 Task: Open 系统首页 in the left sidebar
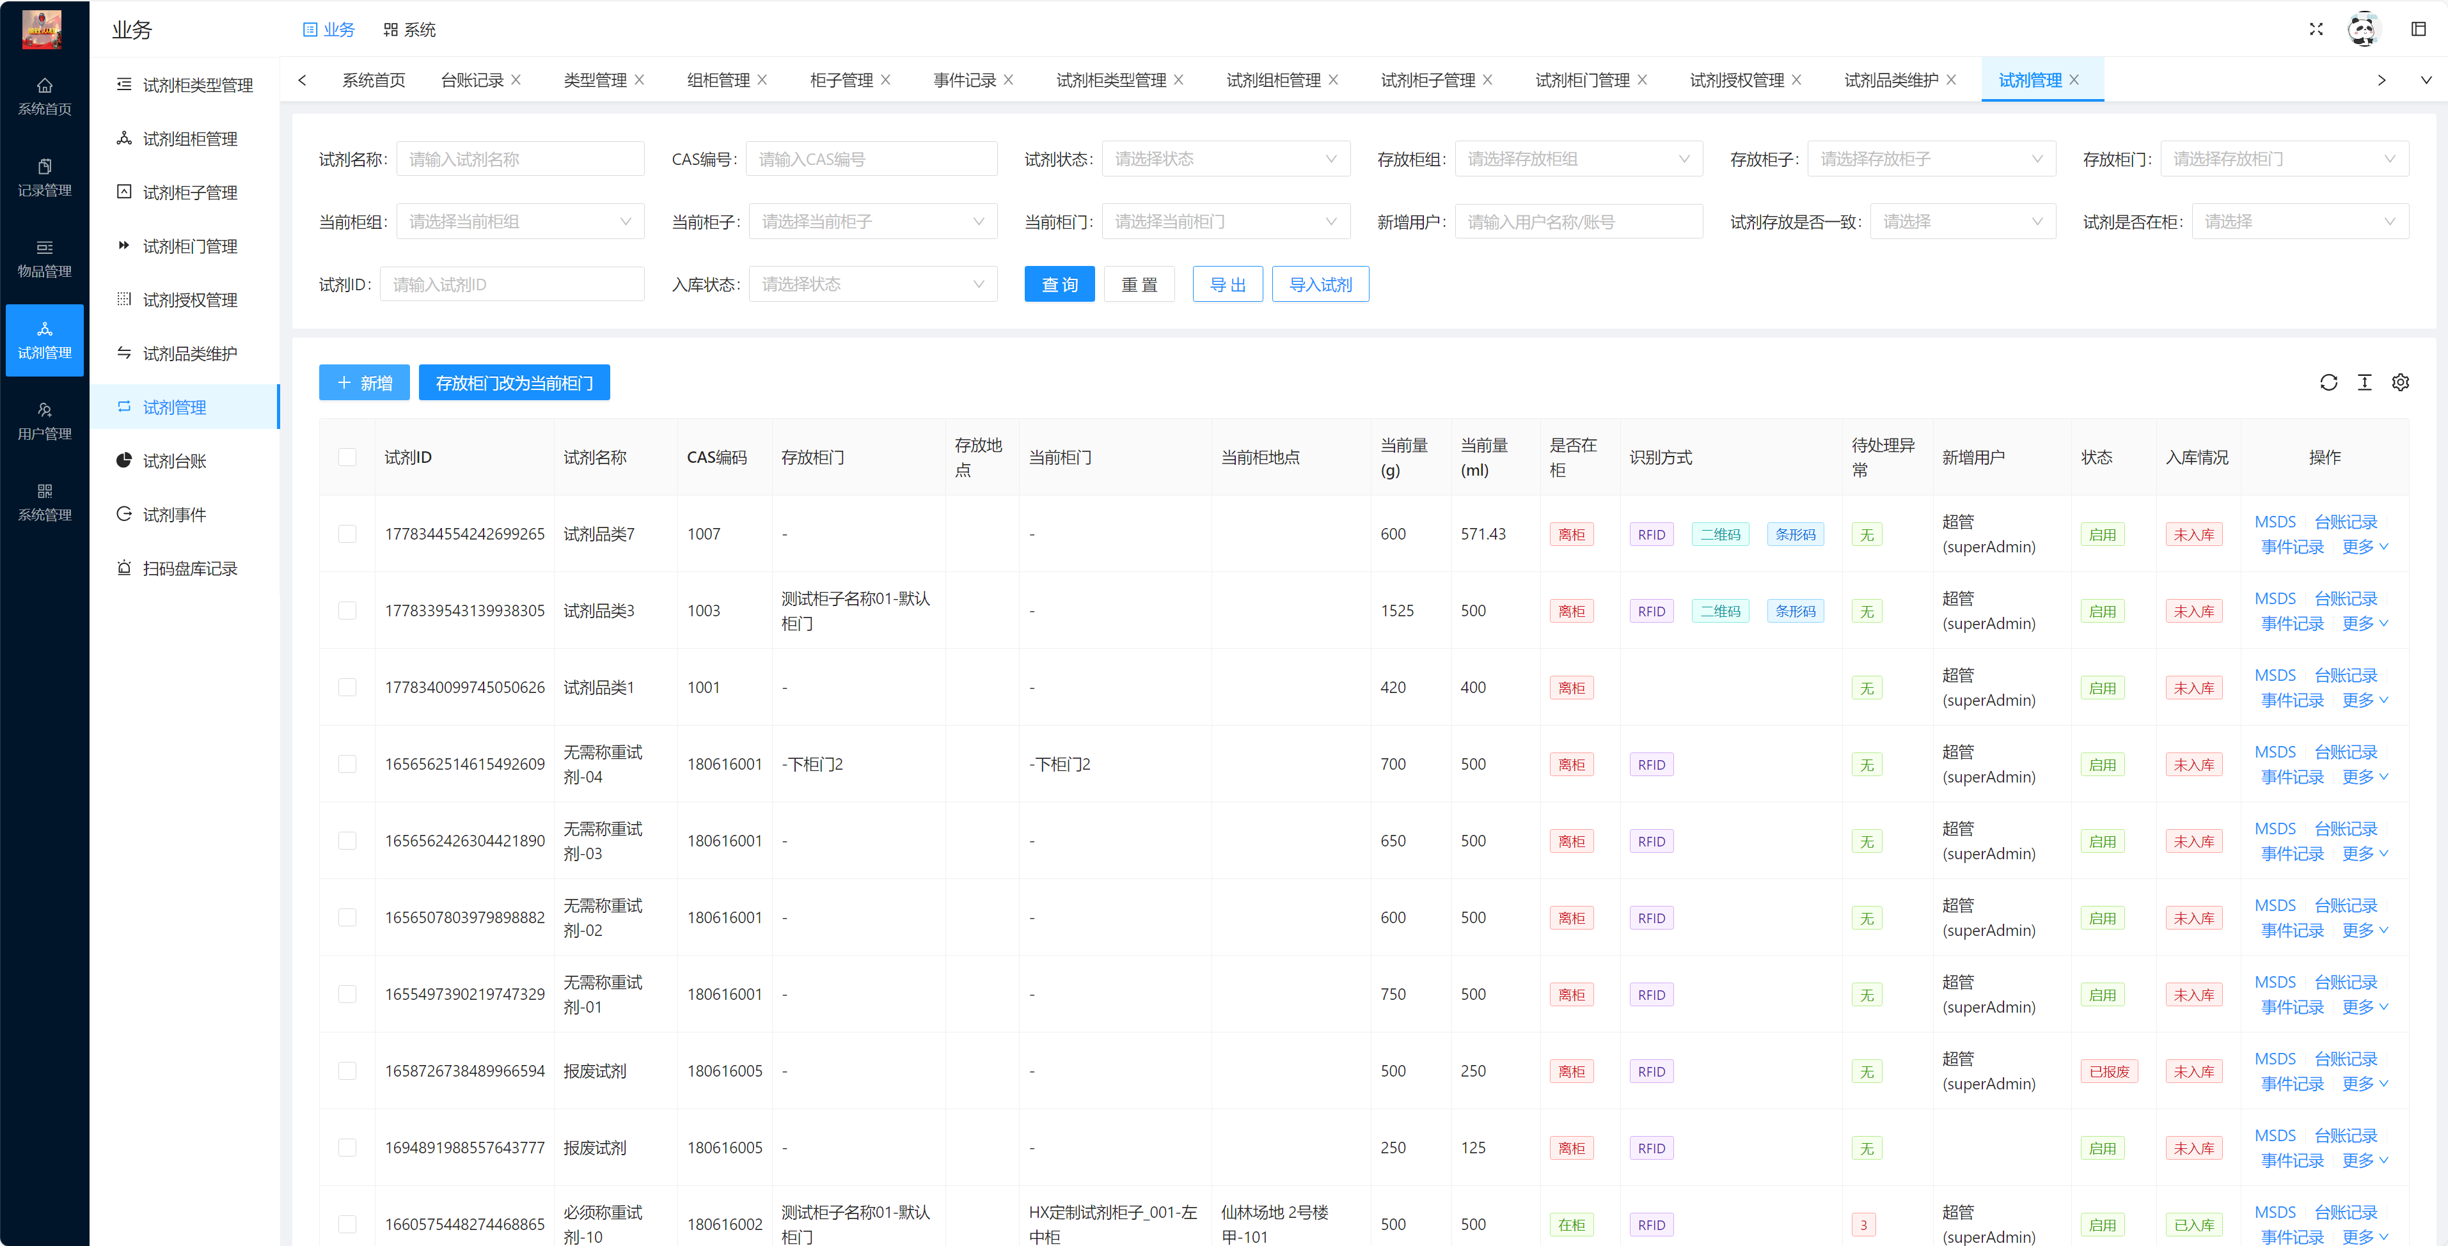pyautogui.click(x=45, y=97)
